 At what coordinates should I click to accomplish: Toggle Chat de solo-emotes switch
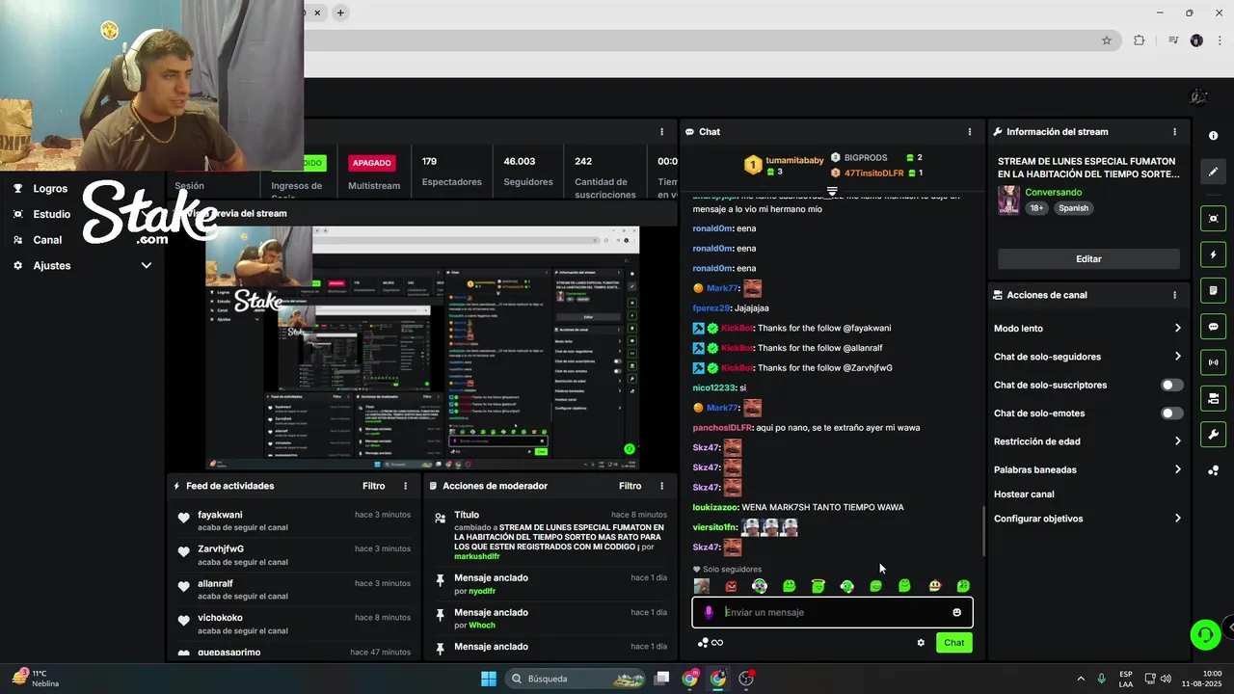(1171, 414)
